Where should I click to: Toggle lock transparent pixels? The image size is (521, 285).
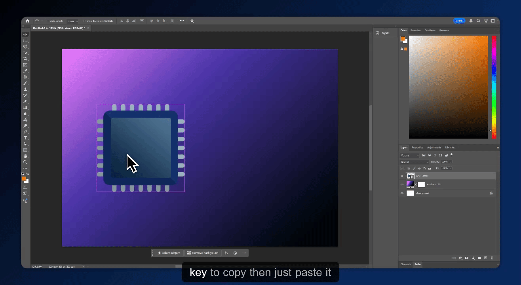409,168
